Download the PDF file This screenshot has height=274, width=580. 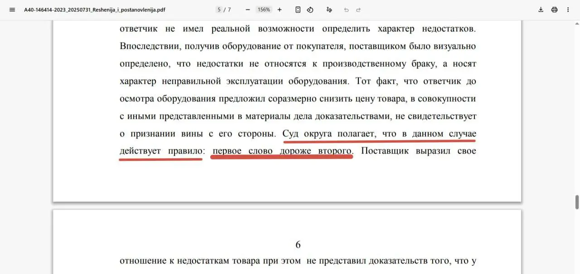[x=541, y=10]
